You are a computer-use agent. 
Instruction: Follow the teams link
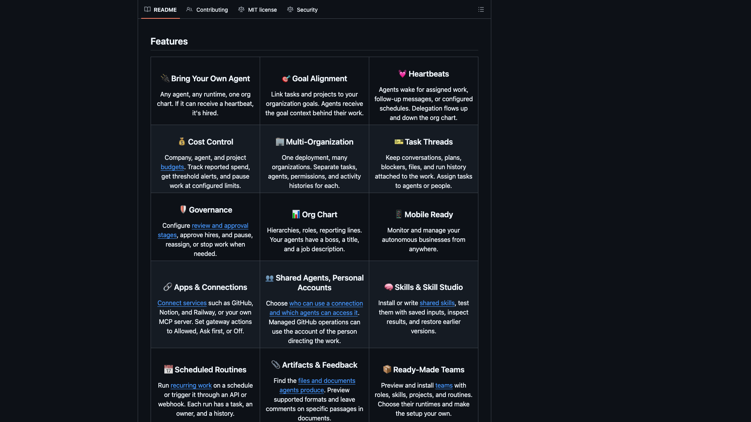tap(444, 385)
